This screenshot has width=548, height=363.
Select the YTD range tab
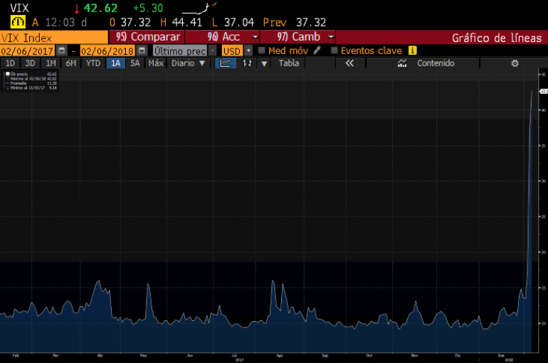click(x=93, y=63)
